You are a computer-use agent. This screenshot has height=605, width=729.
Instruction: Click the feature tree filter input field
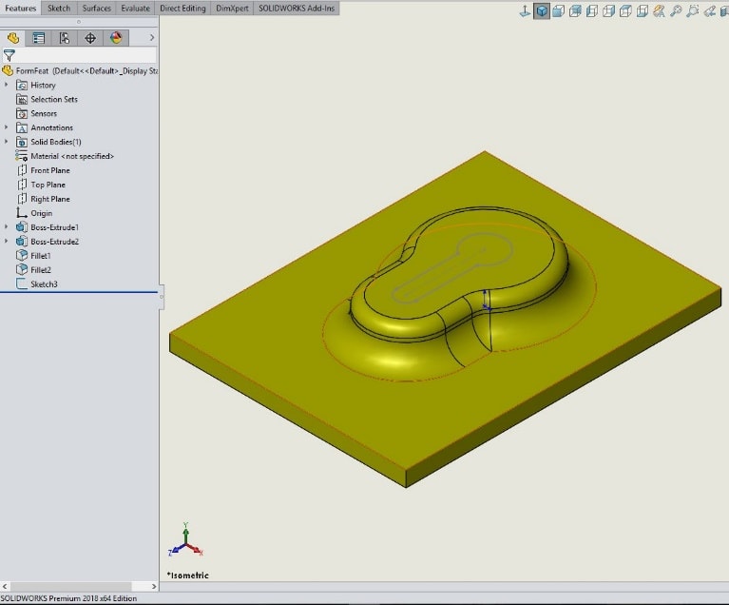coord(84,55)
